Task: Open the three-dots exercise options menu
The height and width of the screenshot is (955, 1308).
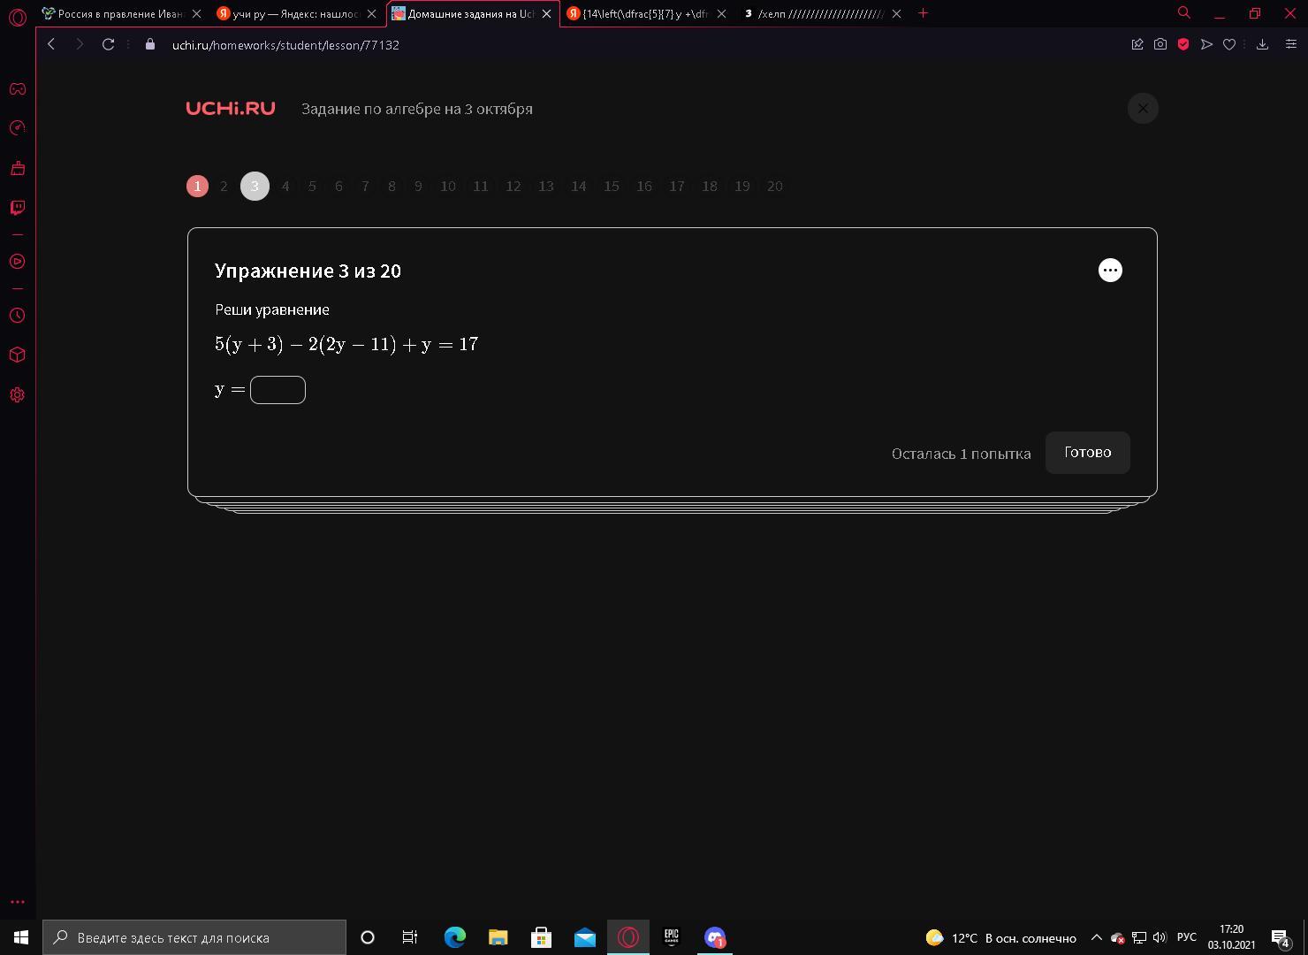Action: pyautogui.click(x=1110, y=270)
